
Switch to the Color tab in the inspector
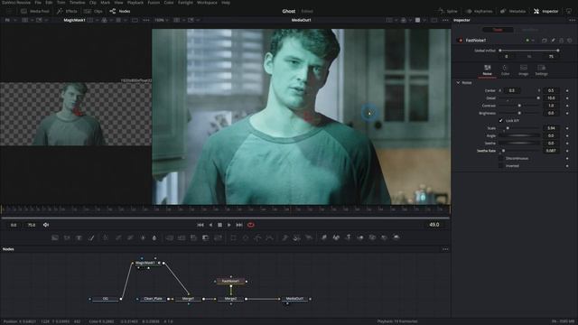(505, 70)
